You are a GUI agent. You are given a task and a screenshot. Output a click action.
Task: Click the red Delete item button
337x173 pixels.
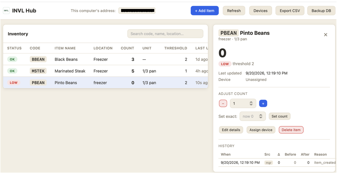291,130
